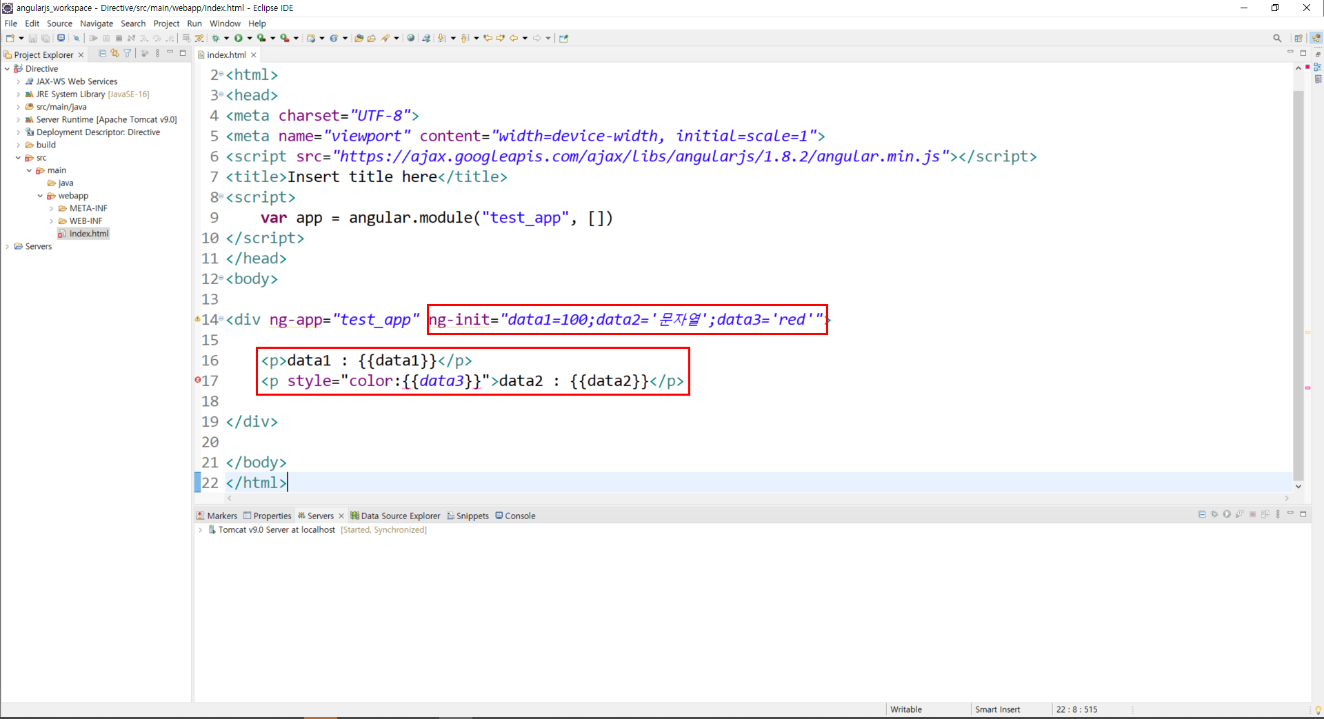Viewport: 1324px width, 719px height.
Task: Expand Tomcat v9.0 Server entry
Action: [x=201, y=530]
